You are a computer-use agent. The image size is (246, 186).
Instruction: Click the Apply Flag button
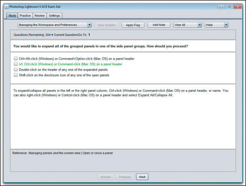point(133,25)
